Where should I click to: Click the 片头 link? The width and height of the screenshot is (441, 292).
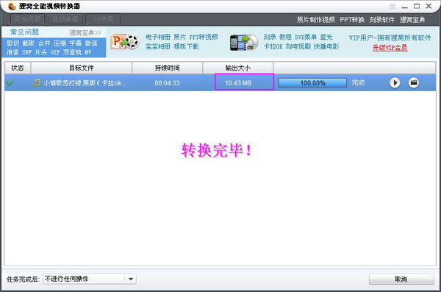(x=40, y=52)
